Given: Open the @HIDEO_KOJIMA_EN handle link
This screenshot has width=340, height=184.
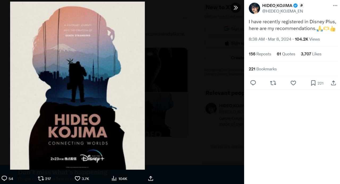Looking at the screenshot, I should (x=282, y=11).
